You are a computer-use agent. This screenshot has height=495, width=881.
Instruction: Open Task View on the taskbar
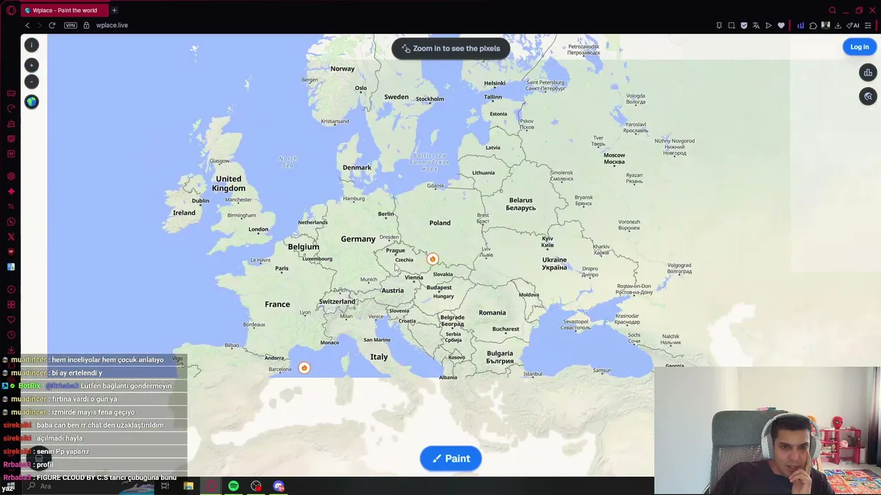[165, 486]
